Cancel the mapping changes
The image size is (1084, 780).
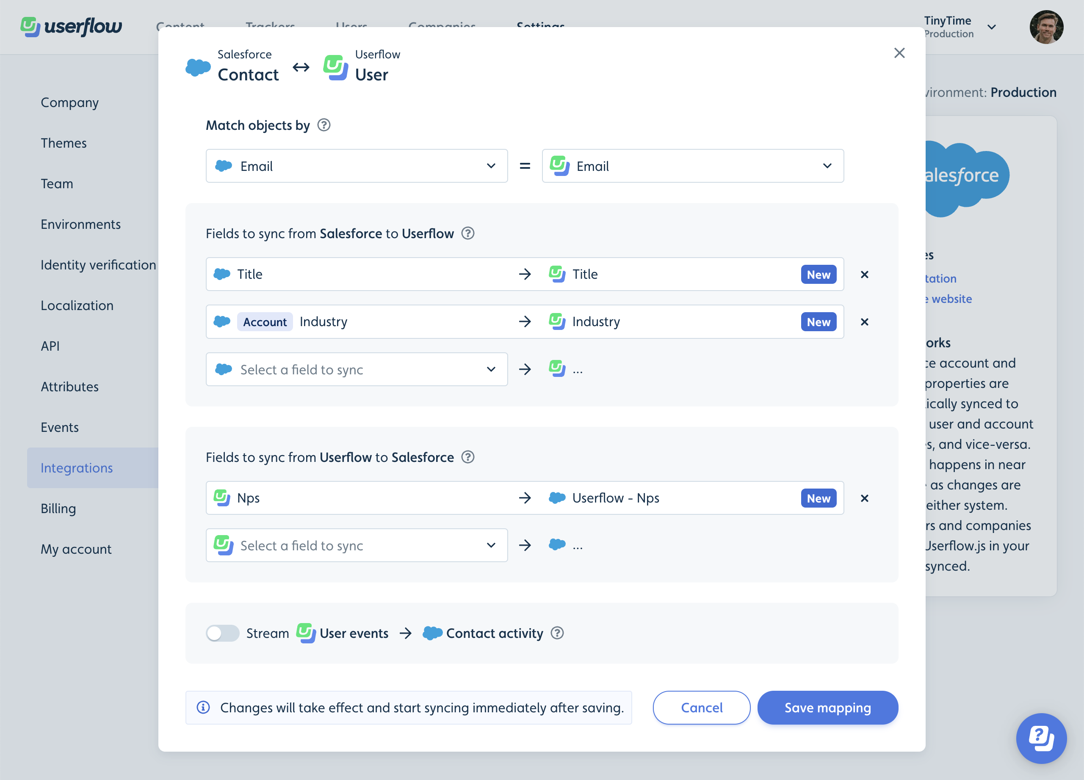coord(701,707)
